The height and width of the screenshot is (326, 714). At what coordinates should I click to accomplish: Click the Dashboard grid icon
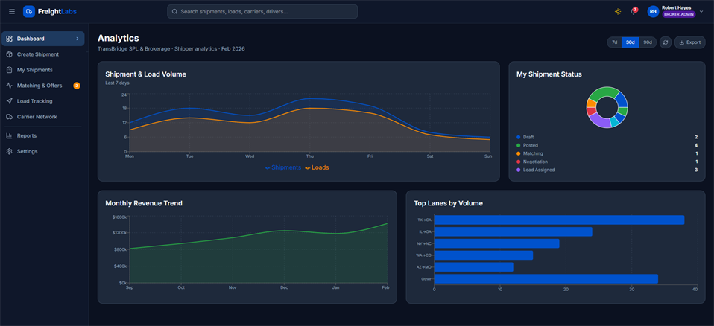(x=9, y=39)
